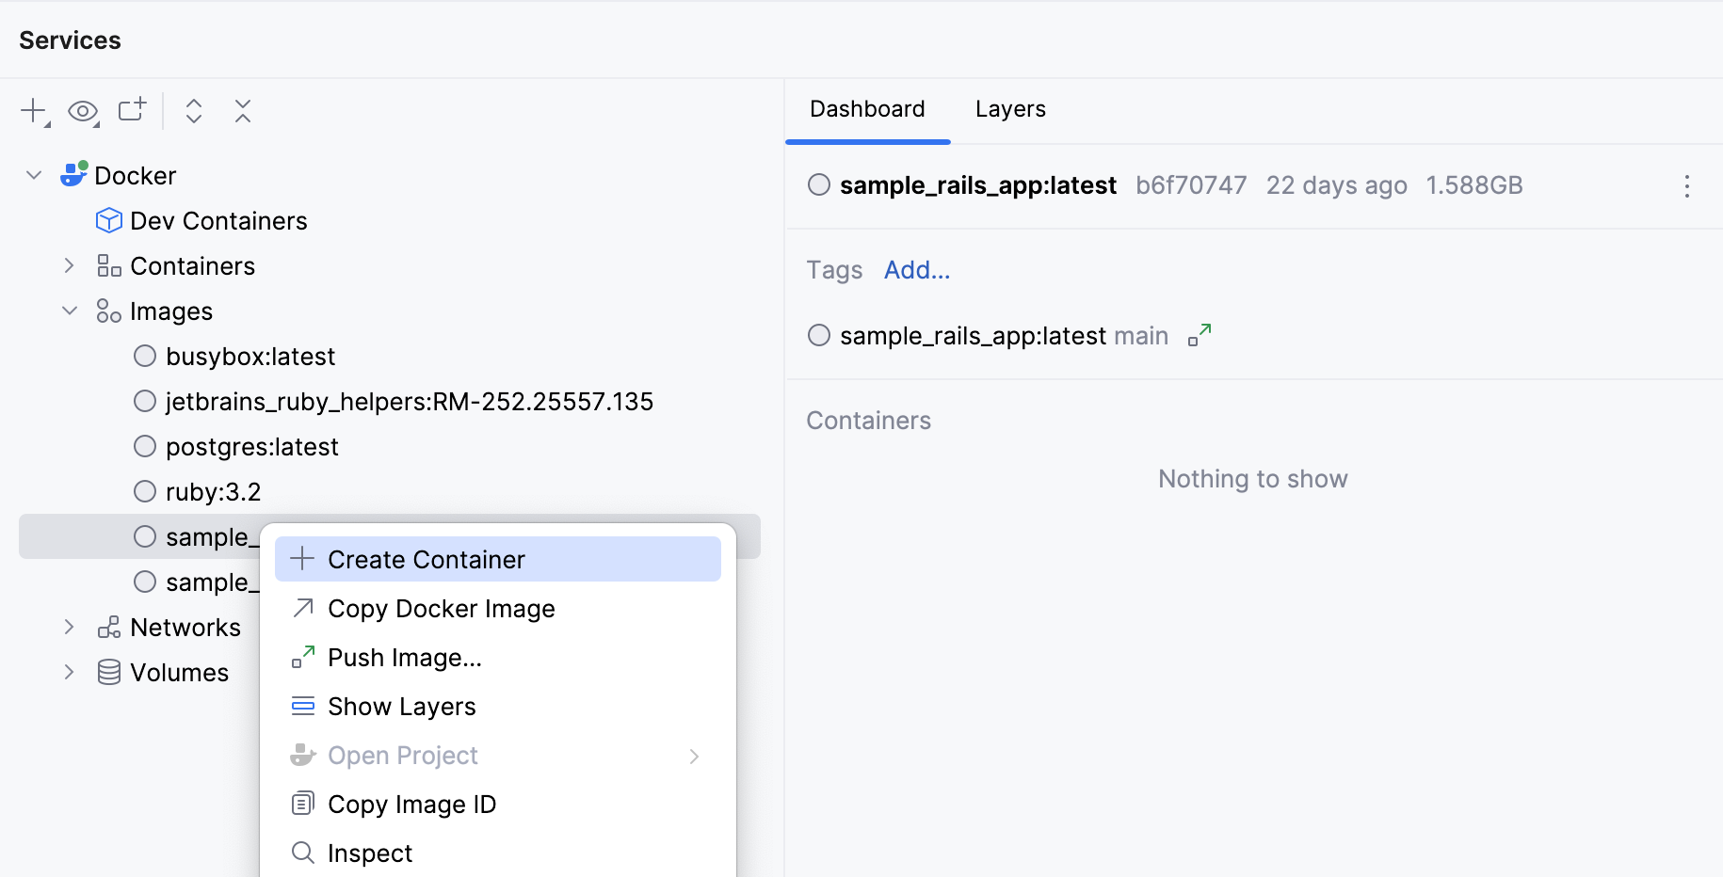Choose Push Image from the context menu
The width and height of the screenshot is (1723, 877).
(404, 657)
